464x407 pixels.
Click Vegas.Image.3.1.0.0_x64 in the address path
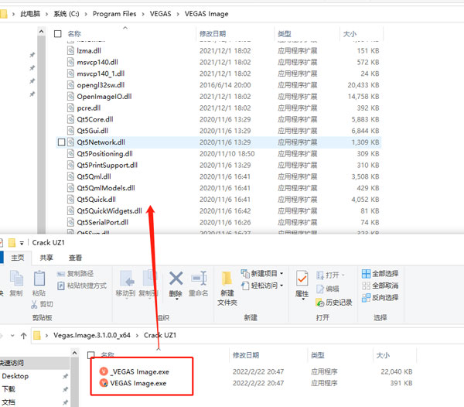click(x=92, y=335)
